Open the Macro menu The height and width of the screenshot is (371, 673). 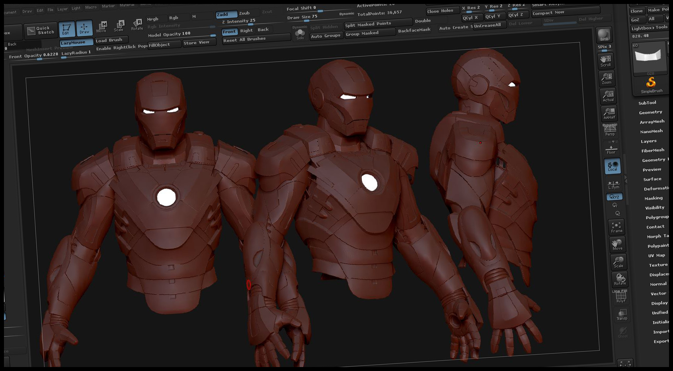91,8
